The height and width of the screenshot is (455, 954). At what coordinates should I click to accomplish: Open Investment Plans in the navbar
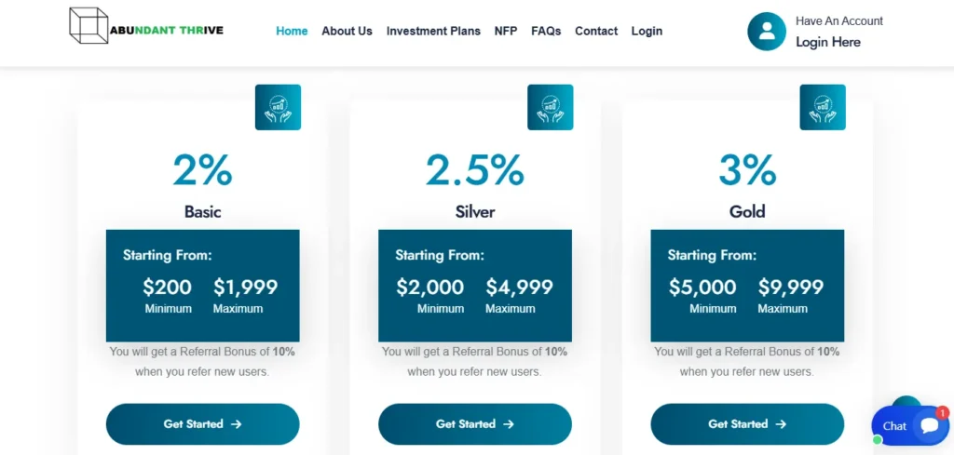point(433,31)
